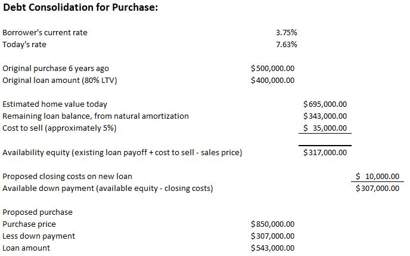410x256 pixels.
Task: Select the $317,000.00 available equity cell
Action: (325, 153)
